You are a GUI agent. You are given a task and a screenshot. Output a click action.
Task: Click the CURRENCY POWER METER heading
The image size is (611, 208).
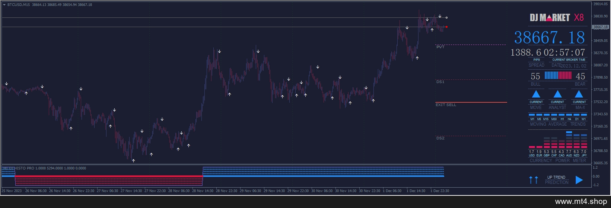(558, 161)
